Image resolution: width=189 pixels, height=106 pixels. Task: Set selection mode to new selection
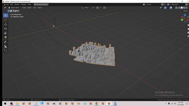coord(9,11)
